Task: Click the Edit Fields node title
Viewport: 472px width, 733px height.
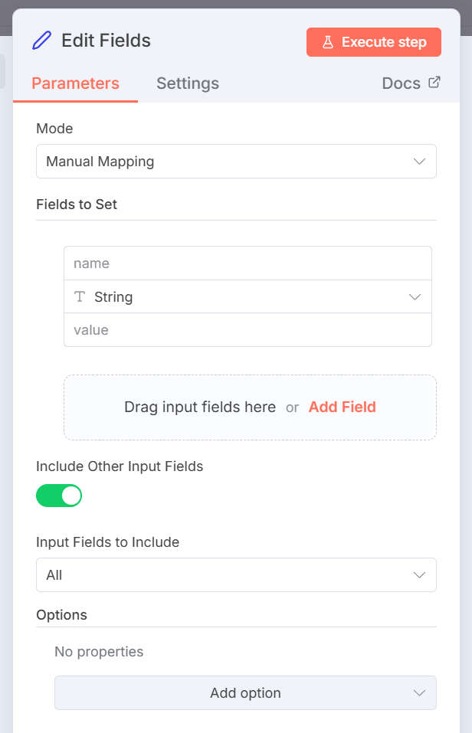Action: pyautogui.click(x=106, y=41)
